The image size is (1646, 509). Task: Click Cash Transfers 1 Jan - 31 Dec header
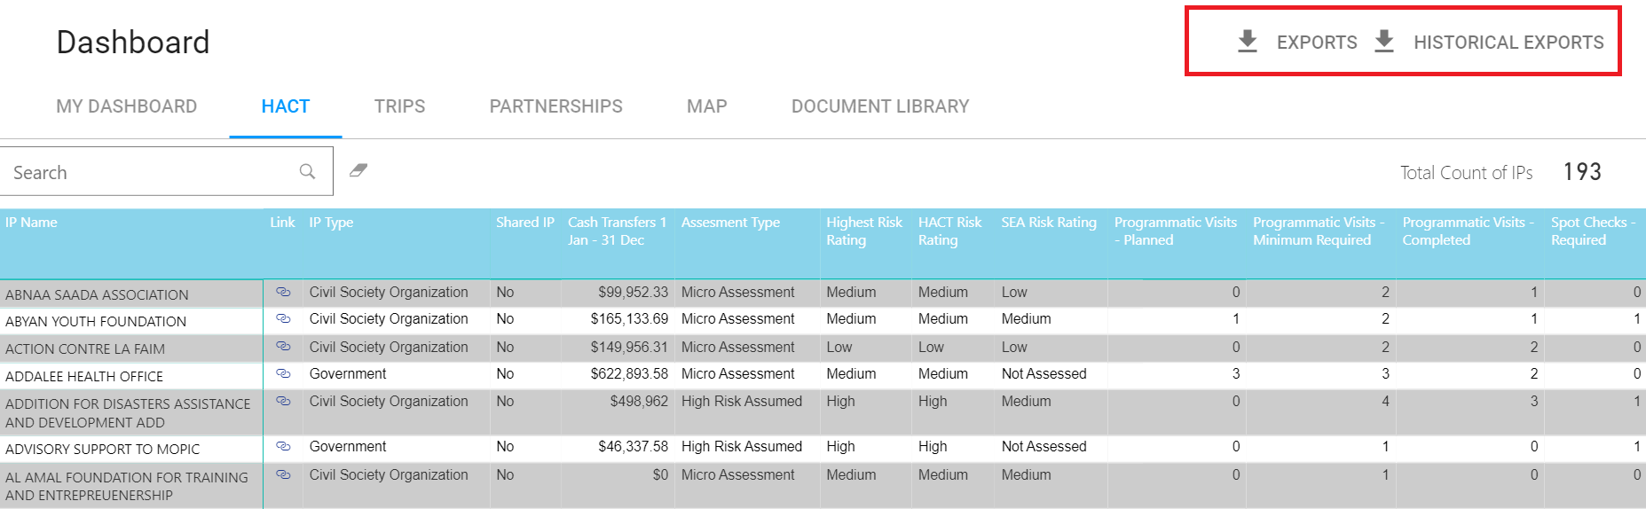point(617,231)
